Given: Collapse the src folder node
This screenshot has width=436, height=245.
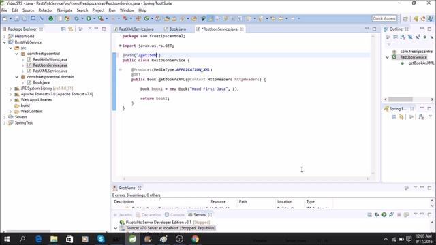Looking at the screenshot, I should [x=11, y=48].
